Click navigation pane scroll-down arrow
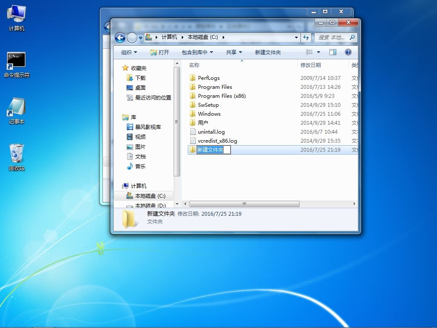This screenshot has height=328, width=437. tap(177, 204)
